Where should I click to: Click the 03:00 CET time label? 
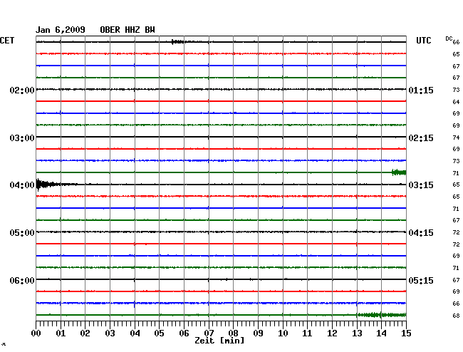[x=22, y=138]
